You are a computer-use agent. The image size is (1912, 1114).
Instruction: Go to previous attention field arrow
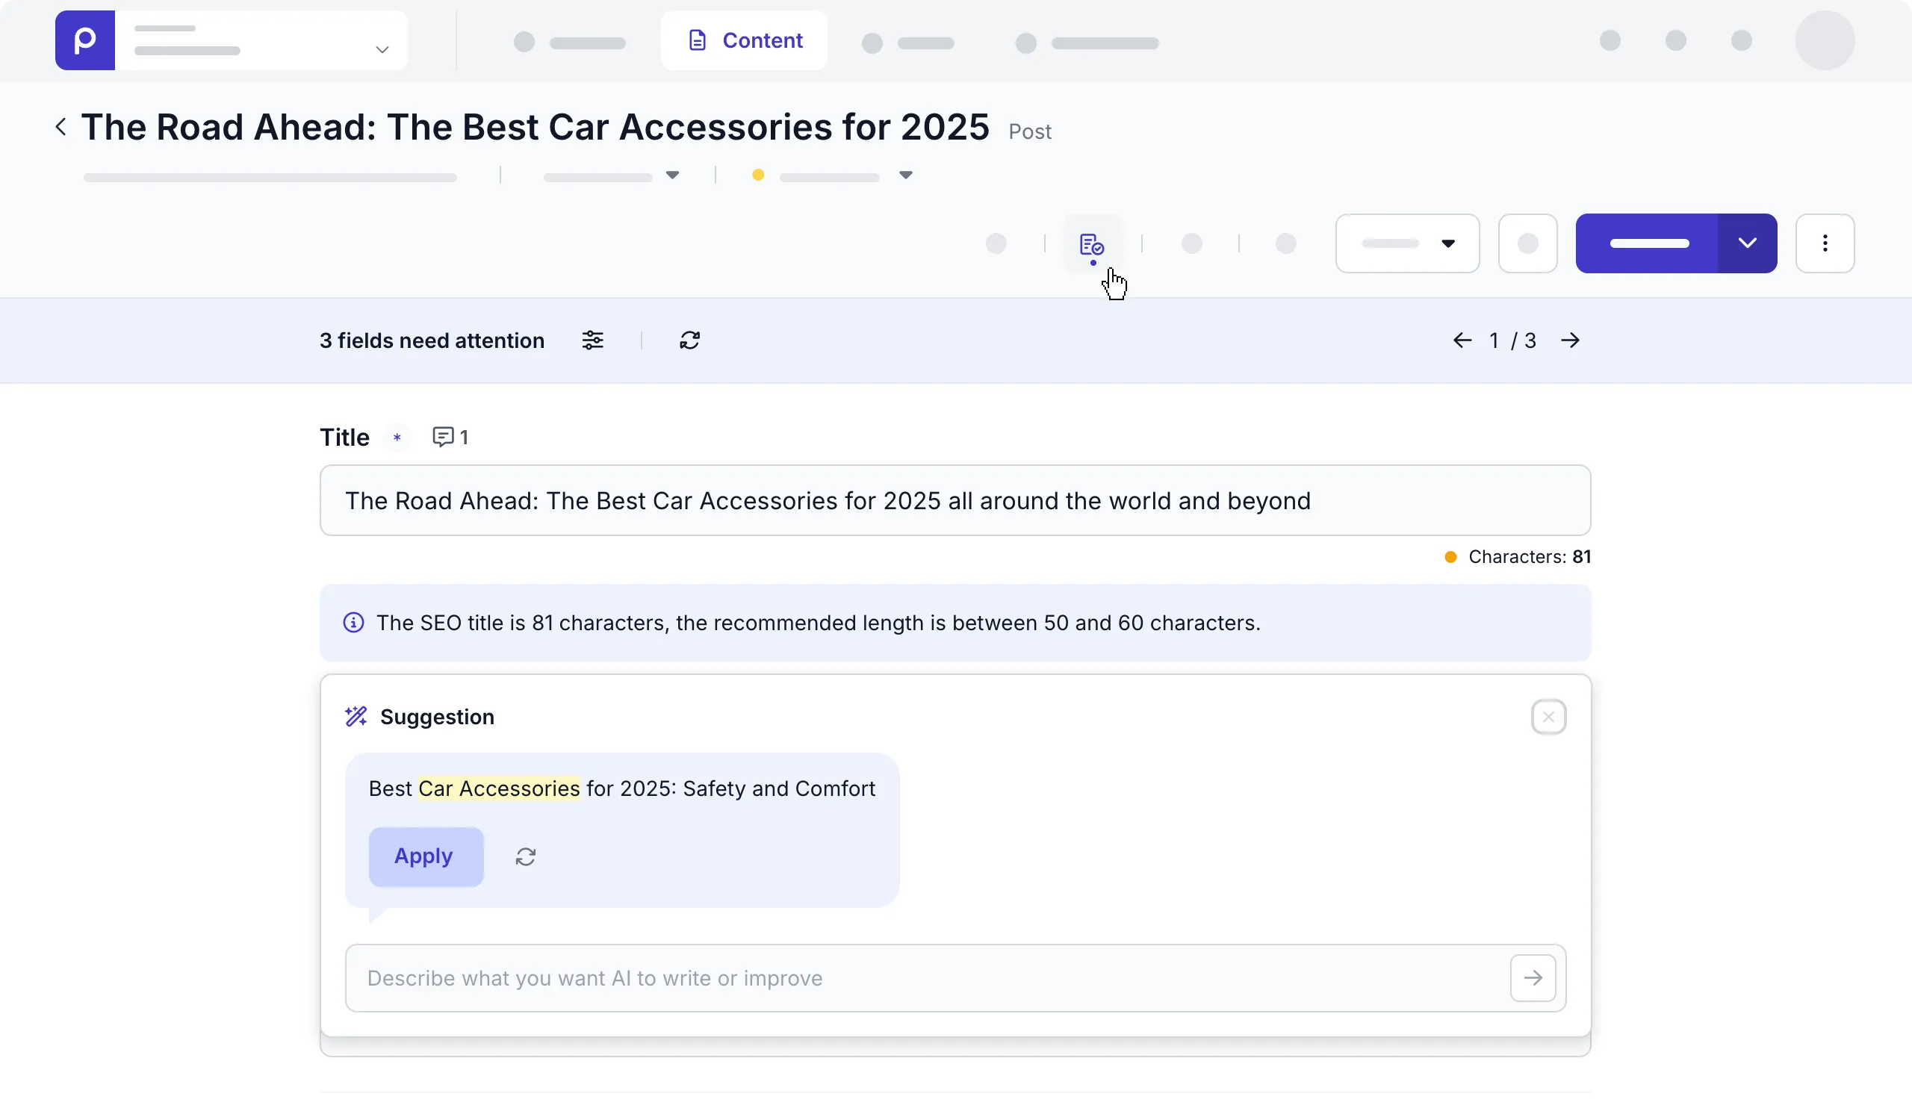[1462, 340]
